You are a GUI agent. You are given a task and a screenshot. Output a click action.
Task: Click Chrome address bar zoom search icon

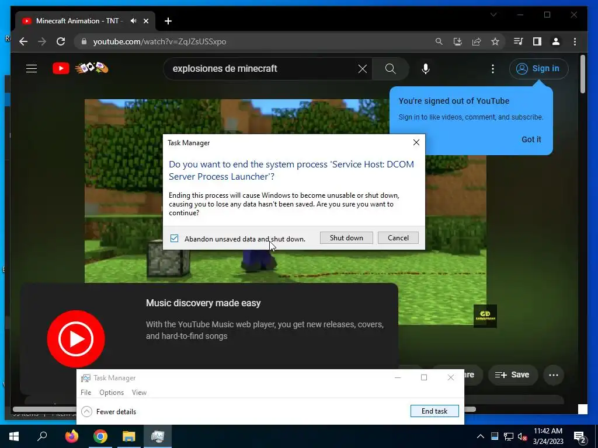click(439, 41)
